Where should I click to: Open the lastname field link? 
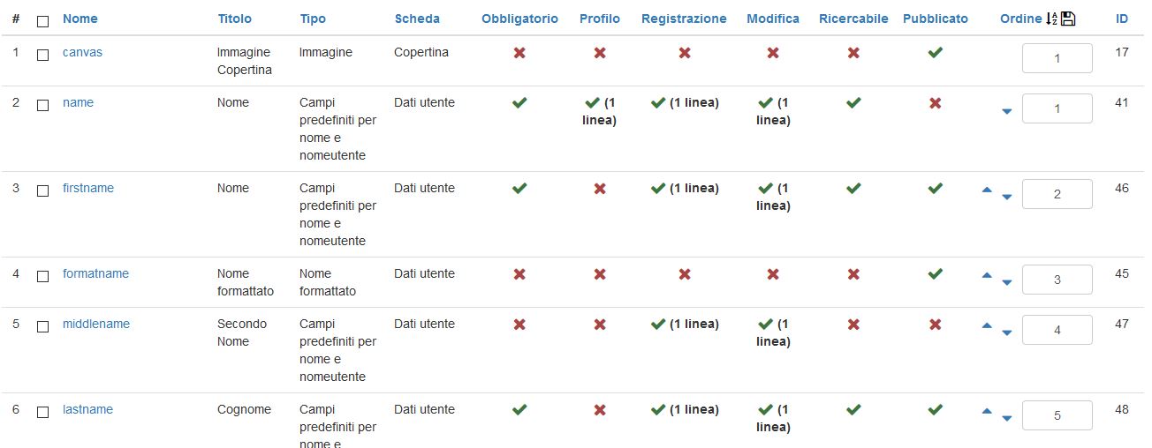click(87, 409)
